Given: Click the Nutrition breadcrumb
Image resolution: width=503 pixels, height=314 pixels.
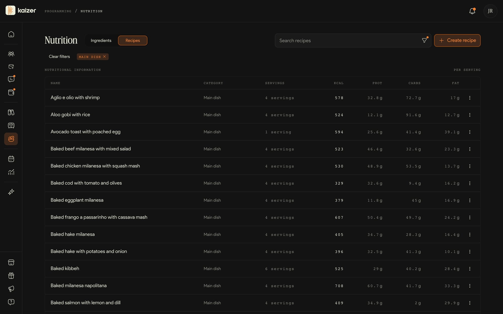Looking at the screenshot, I should click(x=92, y=11).
